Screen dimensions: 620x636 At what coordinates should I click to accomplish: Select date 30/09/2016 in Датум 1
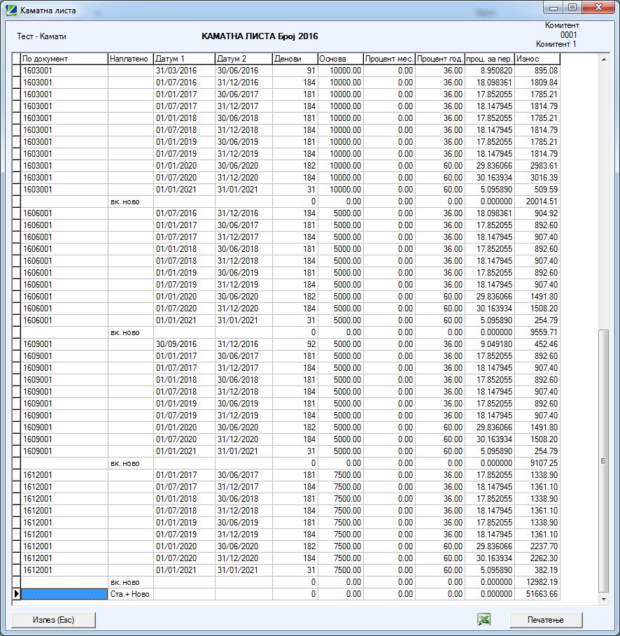pyautogui.click(x=184, y=344)
